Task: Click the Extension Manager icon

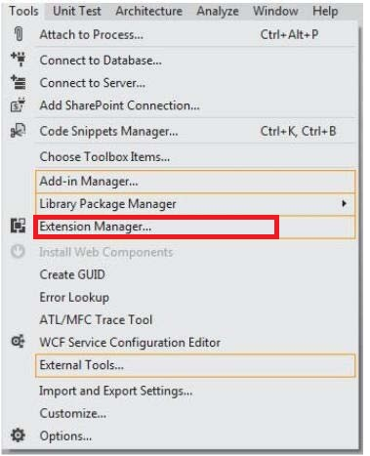Action: coord(18,226)
